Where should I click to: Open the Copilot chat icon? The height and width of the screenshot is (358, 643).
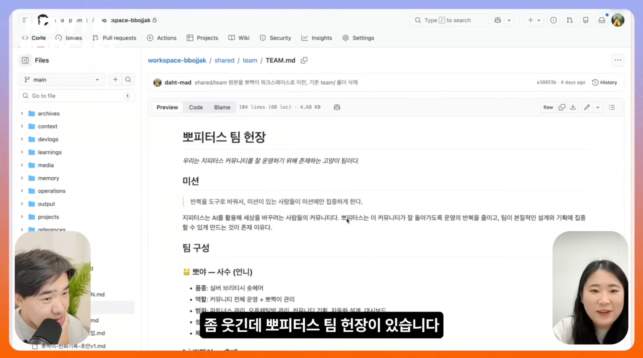[x=498, y=20]
